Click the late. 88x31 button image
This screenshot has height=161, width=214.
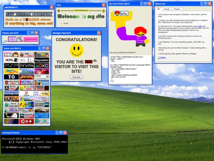pos(121,13)
